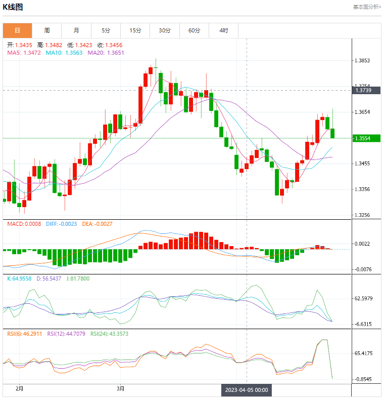Open the 15分 timeframe tab
Screen dimensions: 383x398
(x=135, y=30)
